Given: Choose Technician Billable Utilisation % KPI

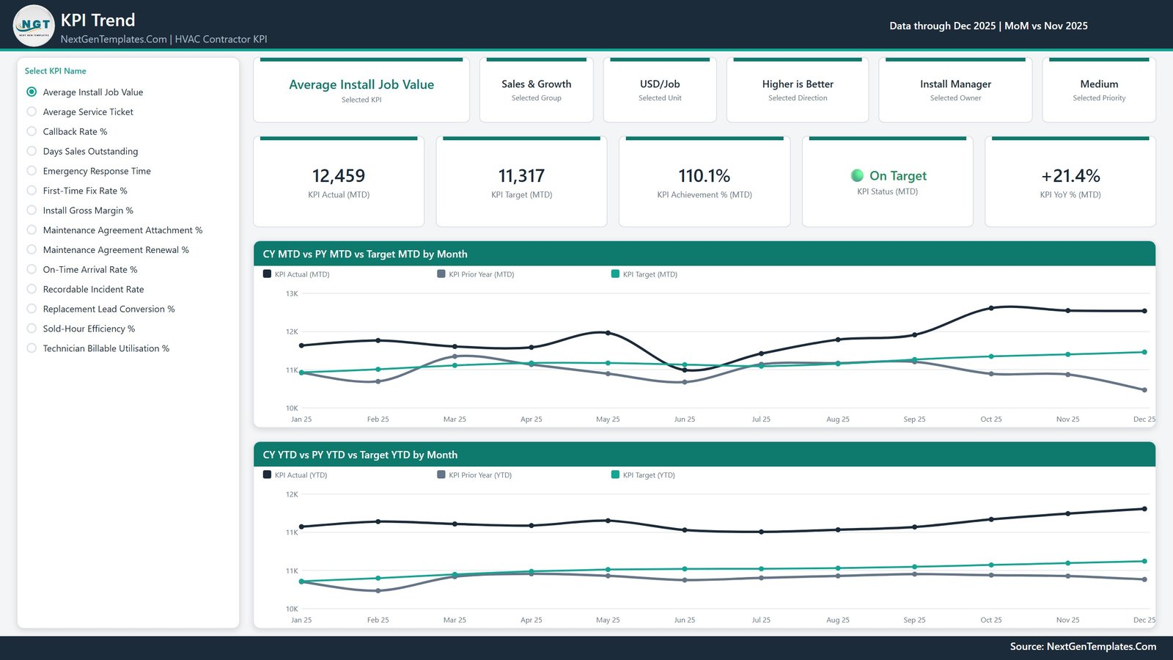Looking at the screenshot, I should (32, 348).
